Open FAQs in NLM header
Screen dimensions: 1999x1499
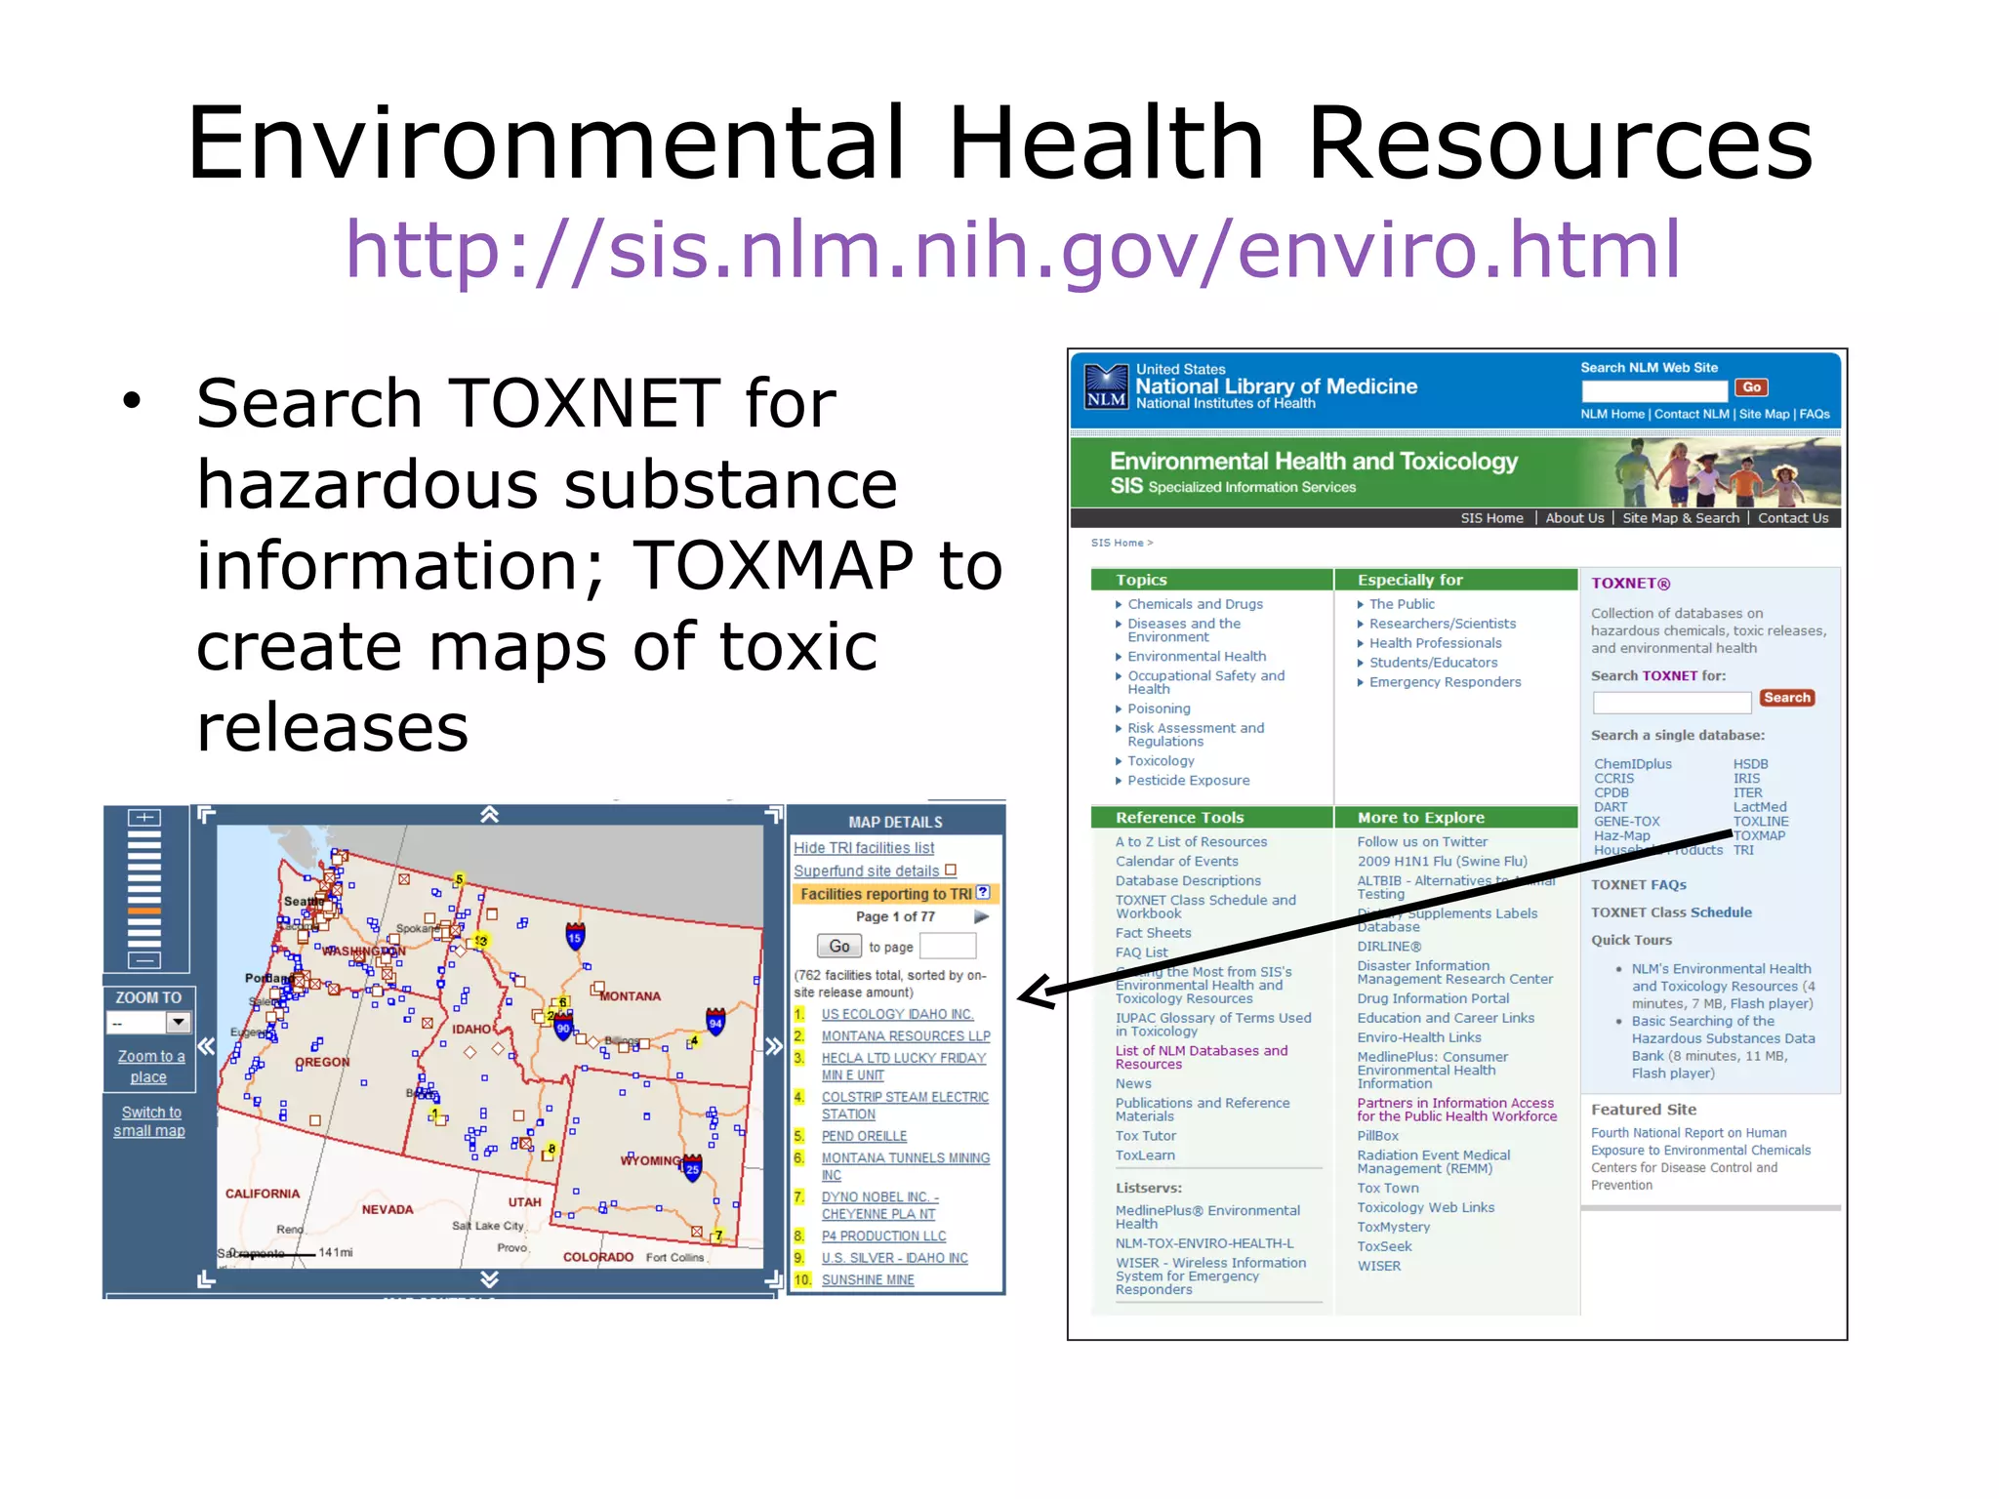coord(1814,414)
